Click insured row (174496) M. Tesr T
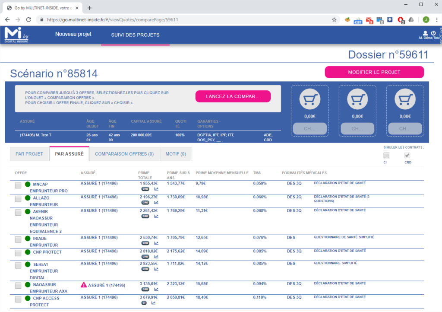 (x=148, y=137)
